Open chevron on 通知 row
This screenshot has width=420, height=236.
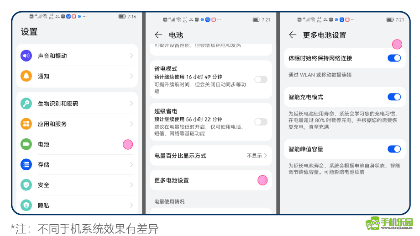(131, 76)
